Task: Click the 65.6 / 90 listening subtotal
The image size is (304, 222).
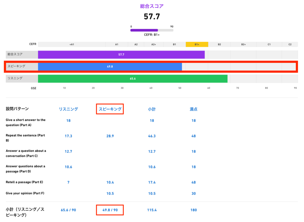Action: click(68, 210)
